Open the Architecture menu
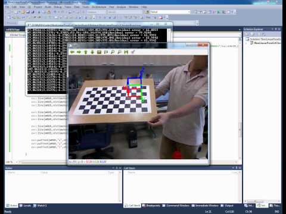Image resolution: width=286 pixels, height=214 pixels. (99, 7)
